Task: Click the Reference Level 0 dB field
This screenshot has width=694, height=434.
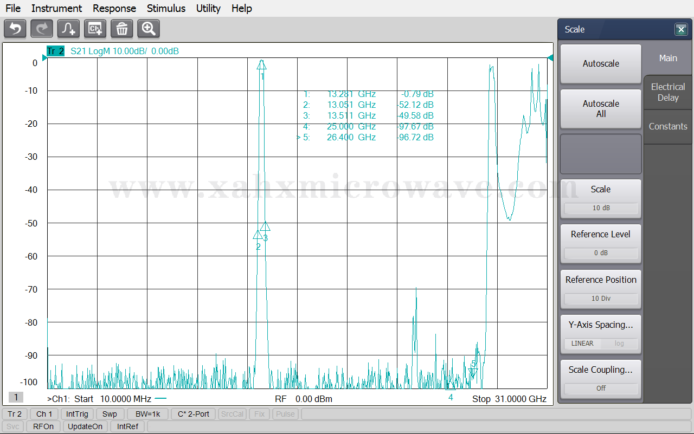Action: 600,253
